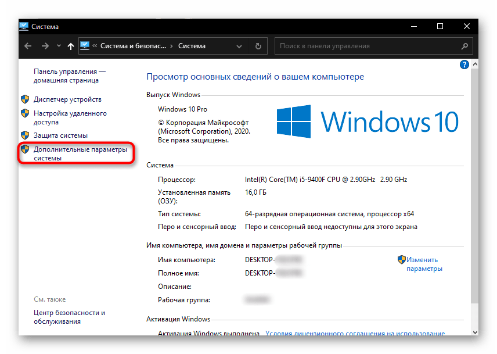Click the scrollbar down arrow
This screenshot has width=497, height=354.
475,332
